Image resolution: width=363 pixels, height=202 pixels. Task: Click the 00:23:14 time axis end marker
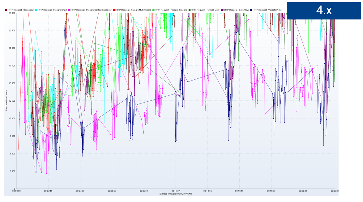coord(335,191)
